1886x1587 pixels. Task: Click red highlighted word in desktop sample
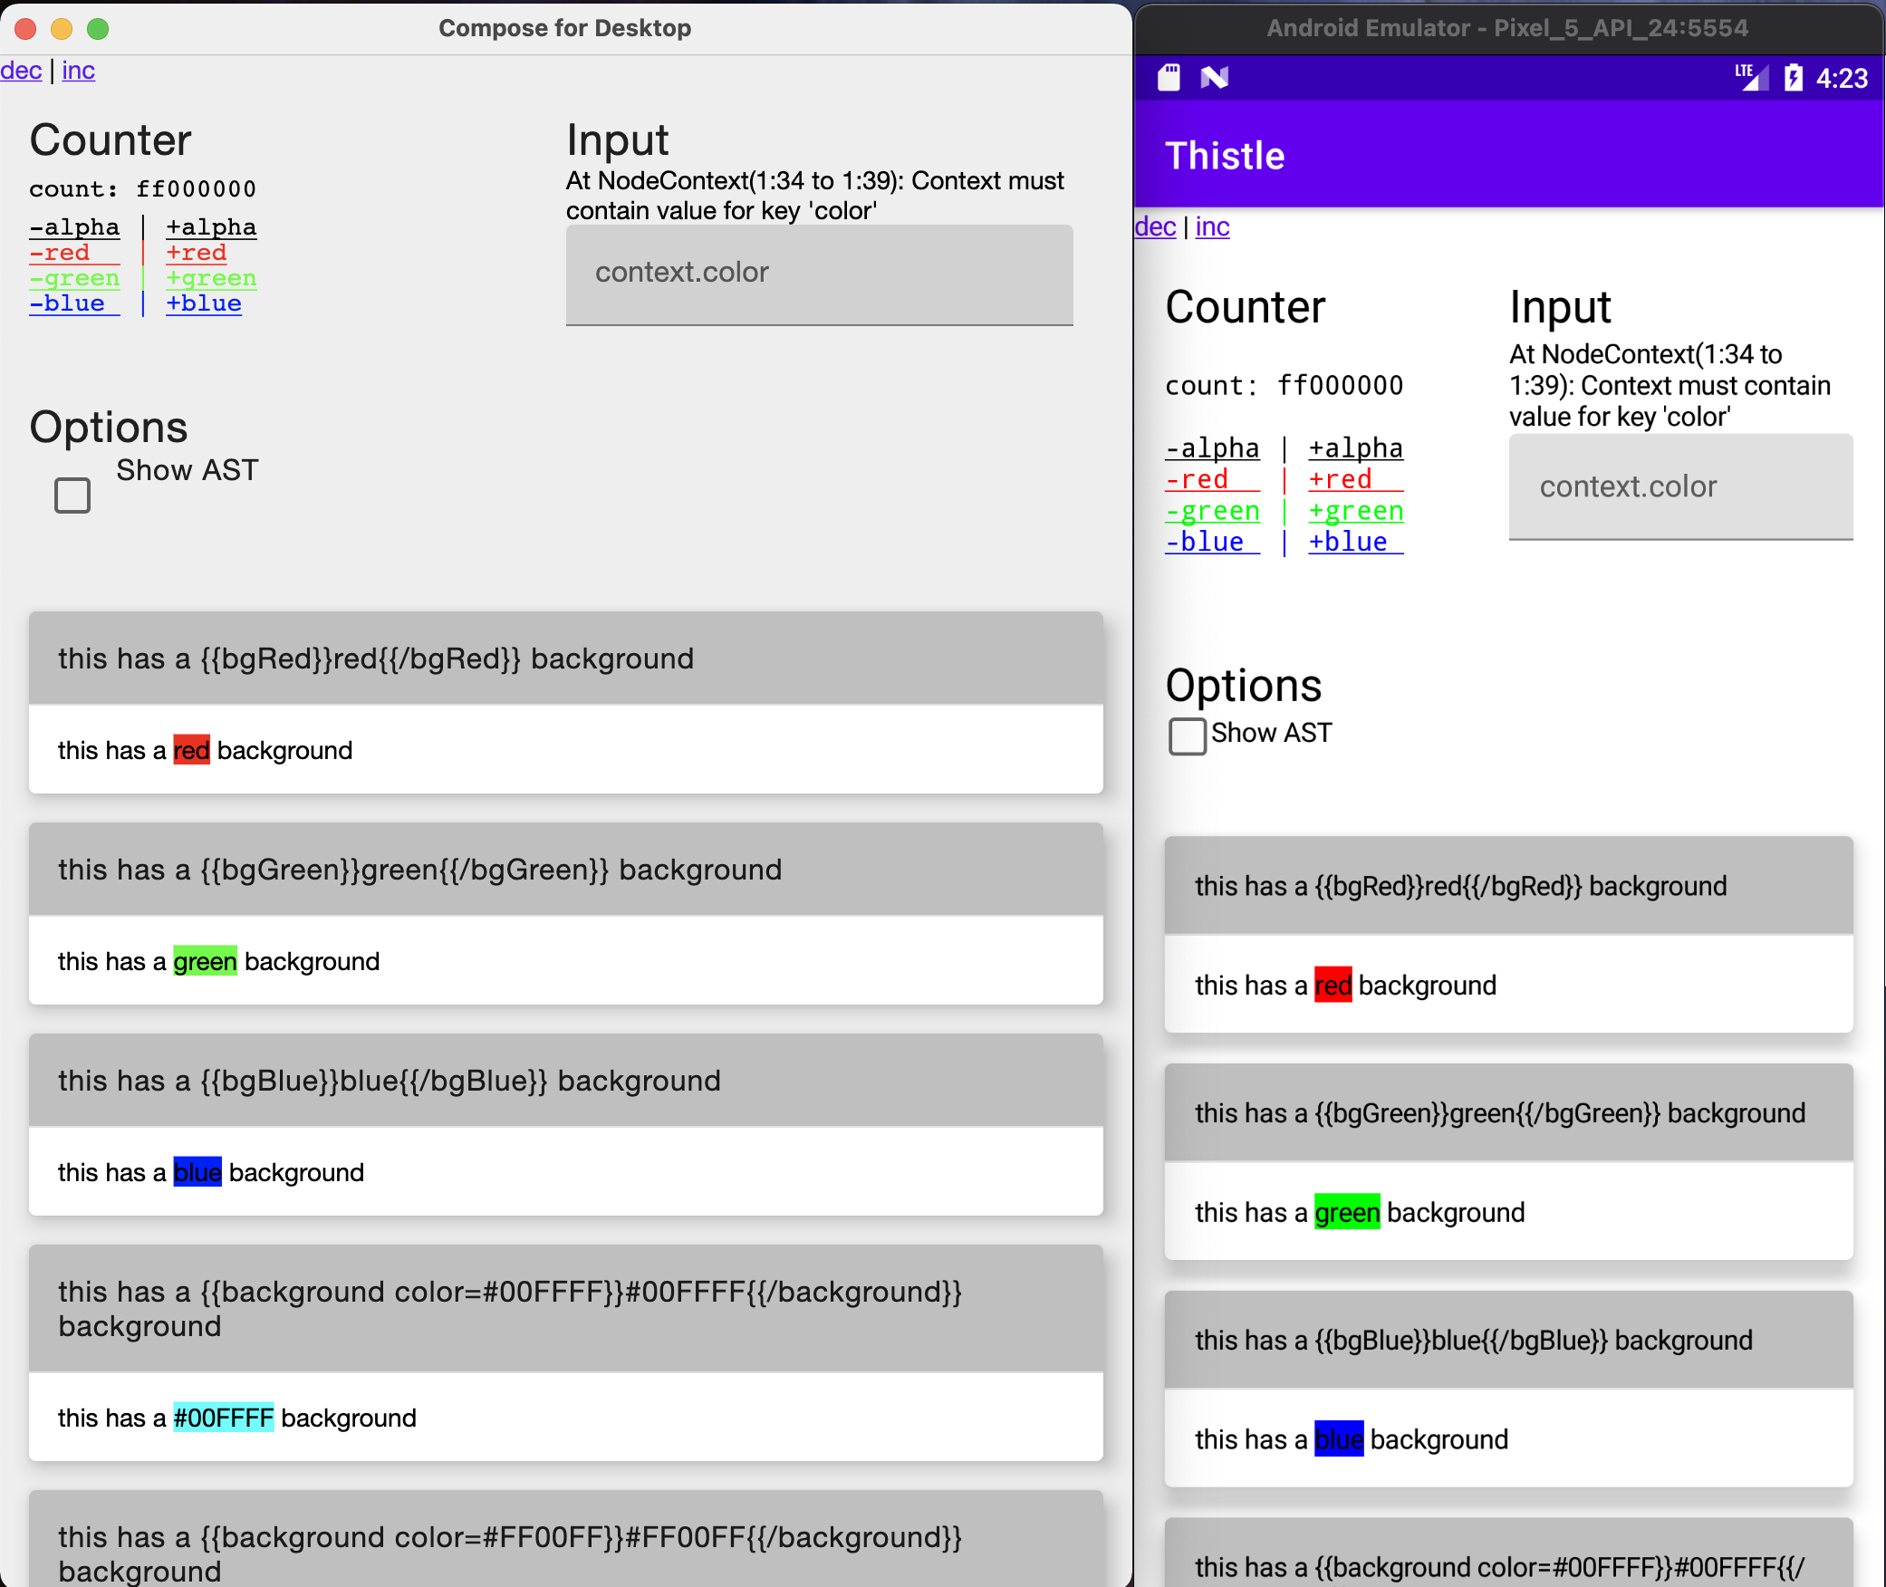(191, 750)
